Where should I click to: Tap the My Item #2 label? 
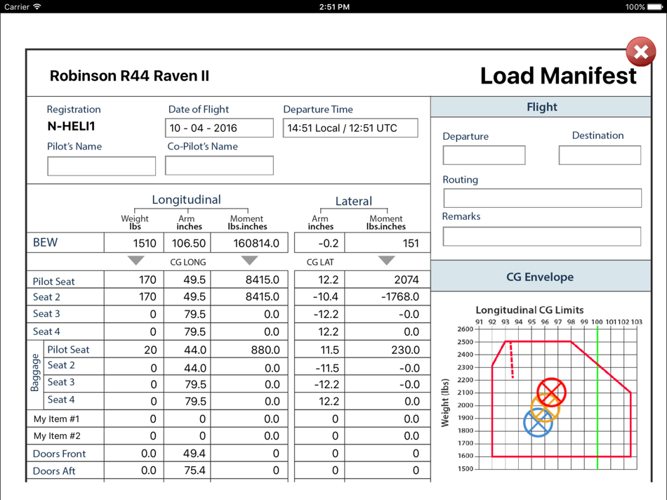coord(57,436)
